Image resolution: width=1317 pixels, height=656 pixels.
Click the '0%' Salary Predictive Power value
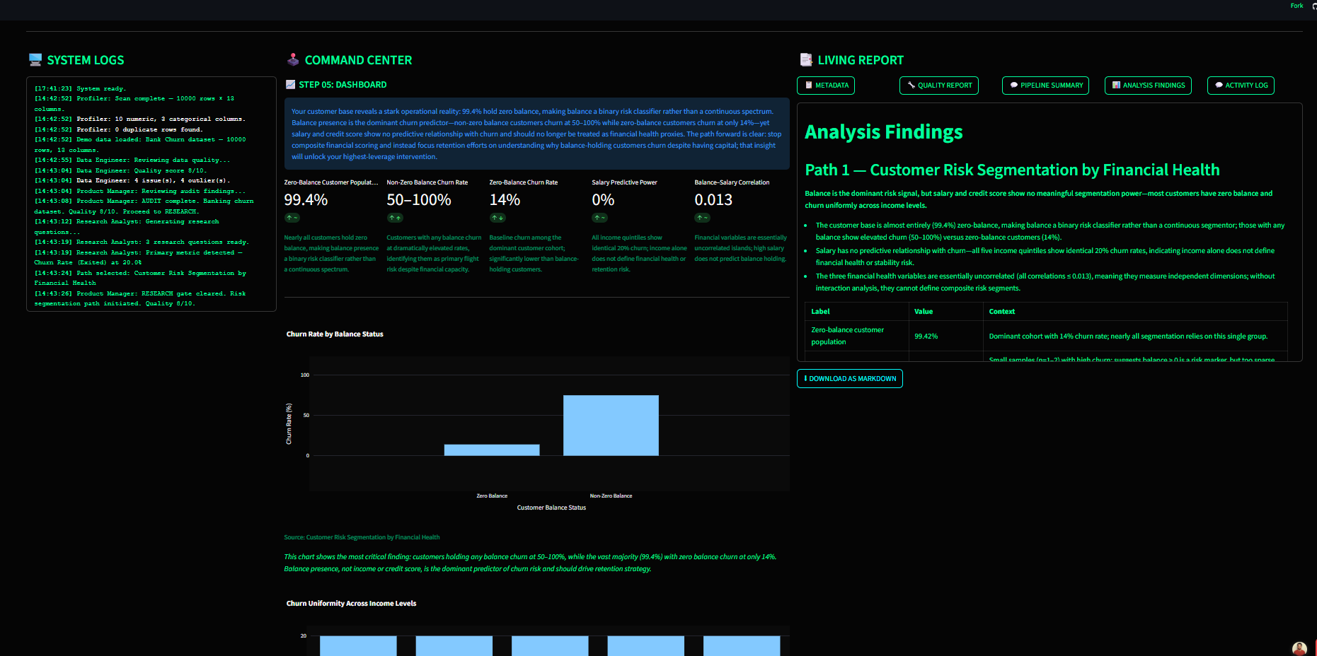603,200
